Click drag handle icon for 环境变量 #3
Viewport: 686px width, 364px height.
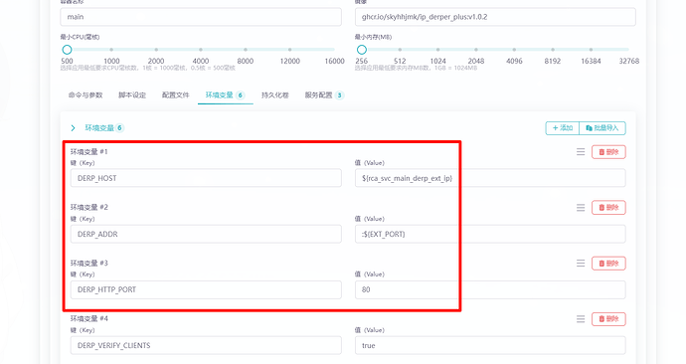pyautogui.click(x=581, y=264)
